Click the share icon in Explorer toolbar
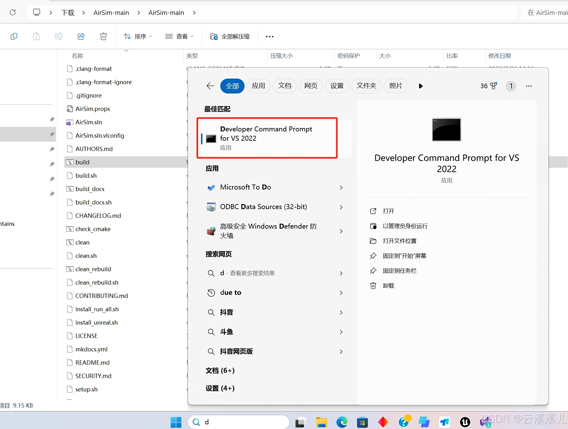Image resolution: width=568 pixels, height=429 pixels. tap(81, 36)
